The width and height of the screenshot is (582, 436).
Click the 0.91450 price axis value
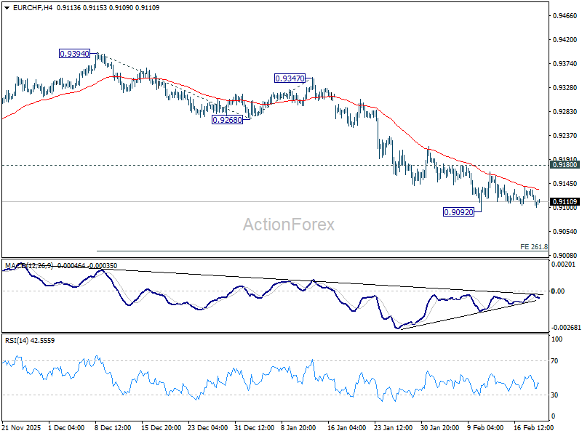coord(565,184)
